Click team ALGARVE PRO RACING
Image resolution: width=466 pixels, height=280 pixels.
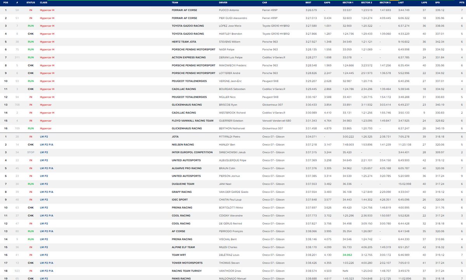[187, 168]
